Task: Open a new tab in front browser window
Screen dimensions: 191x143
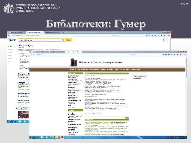Action: point(84,52)
